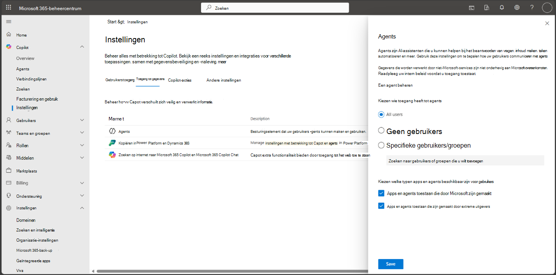Uncheck apps and agents by externe uitgevers

[x=381, y=206]
